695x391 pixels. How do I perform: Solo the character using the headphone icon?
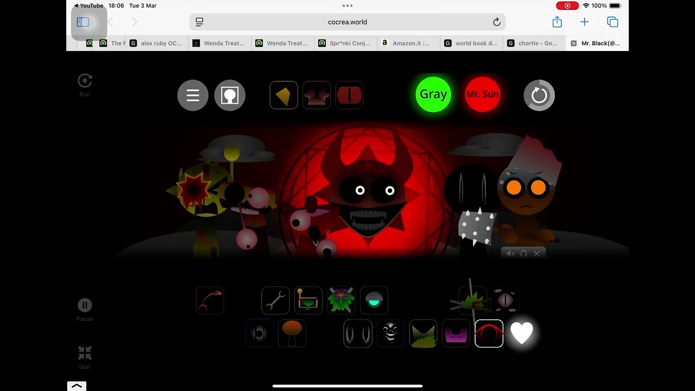524,254
